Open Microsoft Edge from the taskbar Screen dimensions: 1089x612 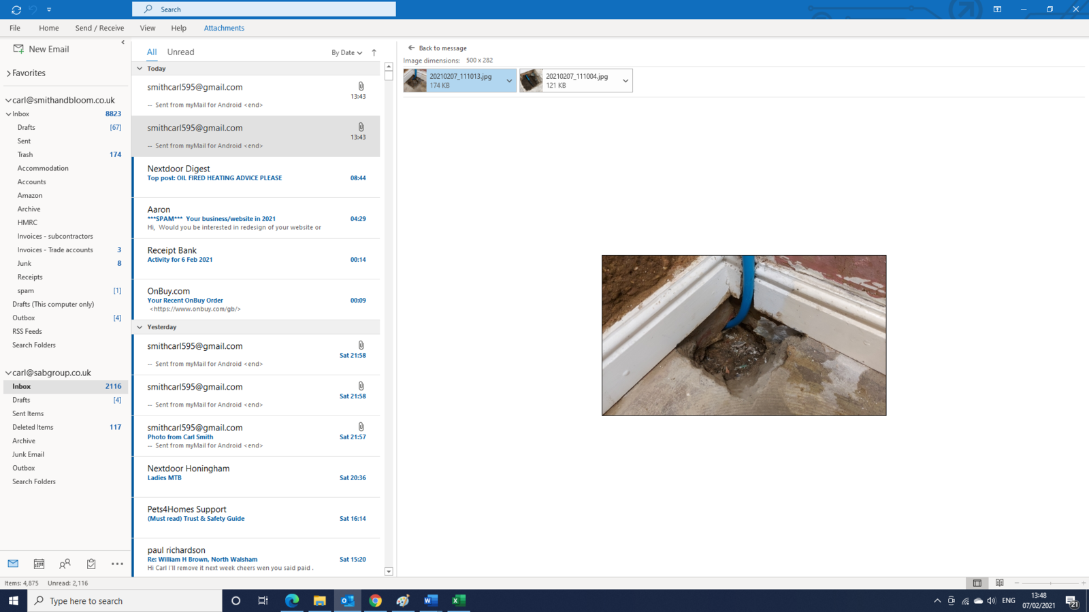point(292,600)
